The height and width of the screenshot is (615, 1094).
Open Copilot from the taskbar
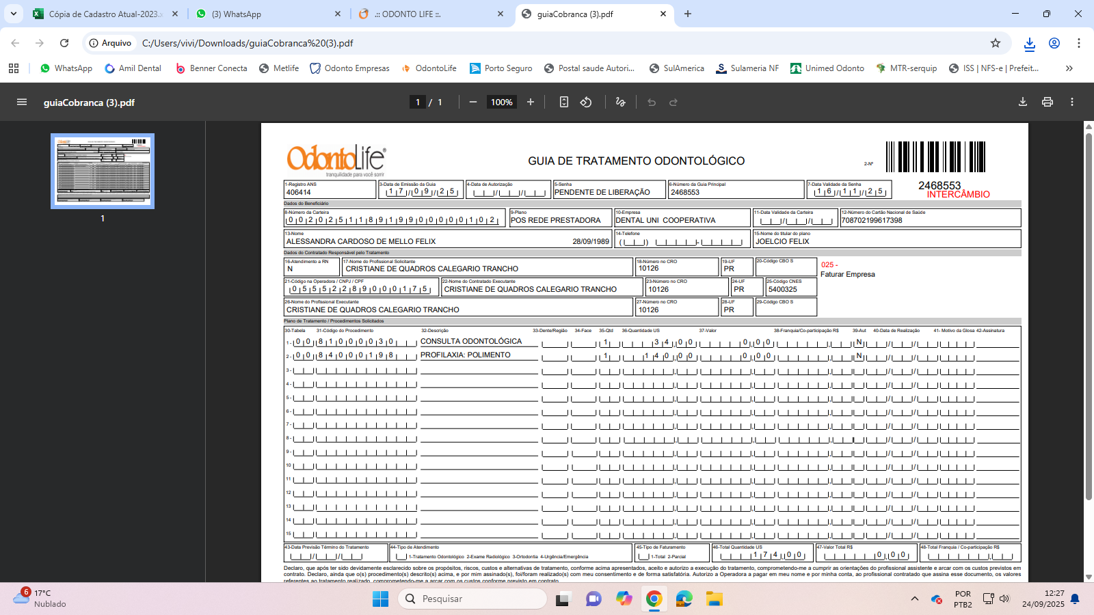coord(624,599)
